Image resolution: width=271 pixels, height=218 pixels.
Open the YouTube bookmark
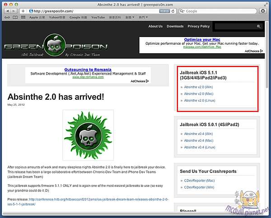98,18
